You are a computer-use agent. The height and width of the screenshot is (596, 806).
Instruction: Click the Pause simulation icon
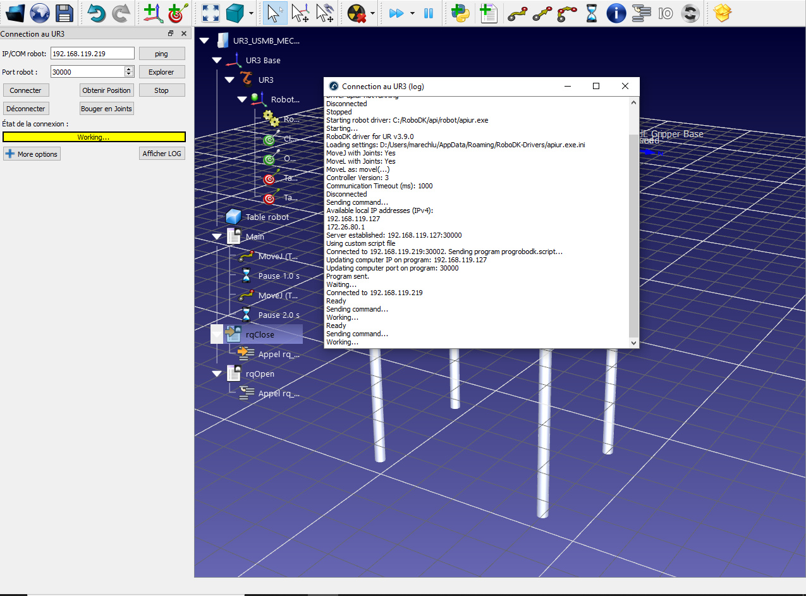tap(429, 13)
